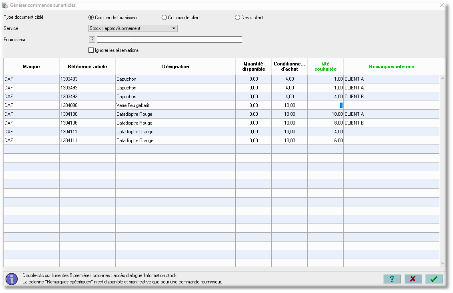Close the Générer commande sur articles window
This screenshot has height=293, width=453.
(x=442, y=5)
